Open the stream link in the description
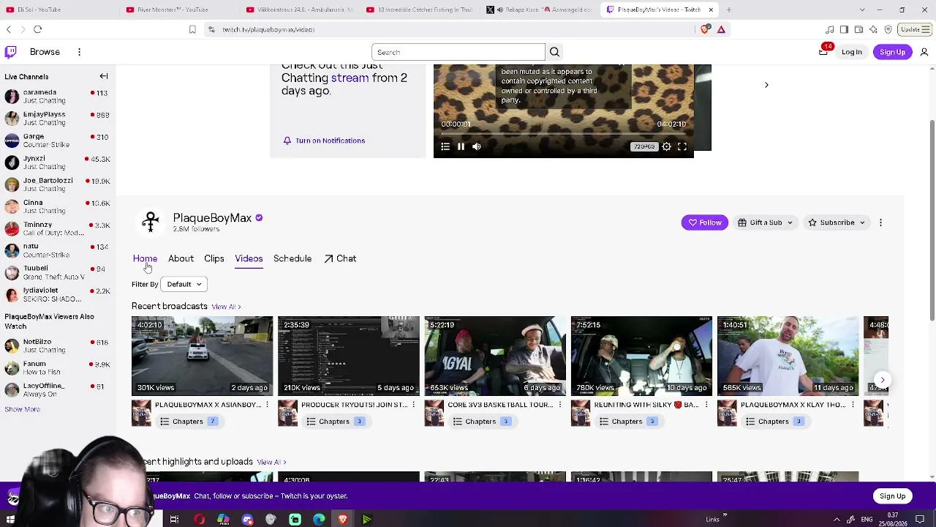This screenshot has height=527, width=936. pyautogui.click(x=350, y=78)
